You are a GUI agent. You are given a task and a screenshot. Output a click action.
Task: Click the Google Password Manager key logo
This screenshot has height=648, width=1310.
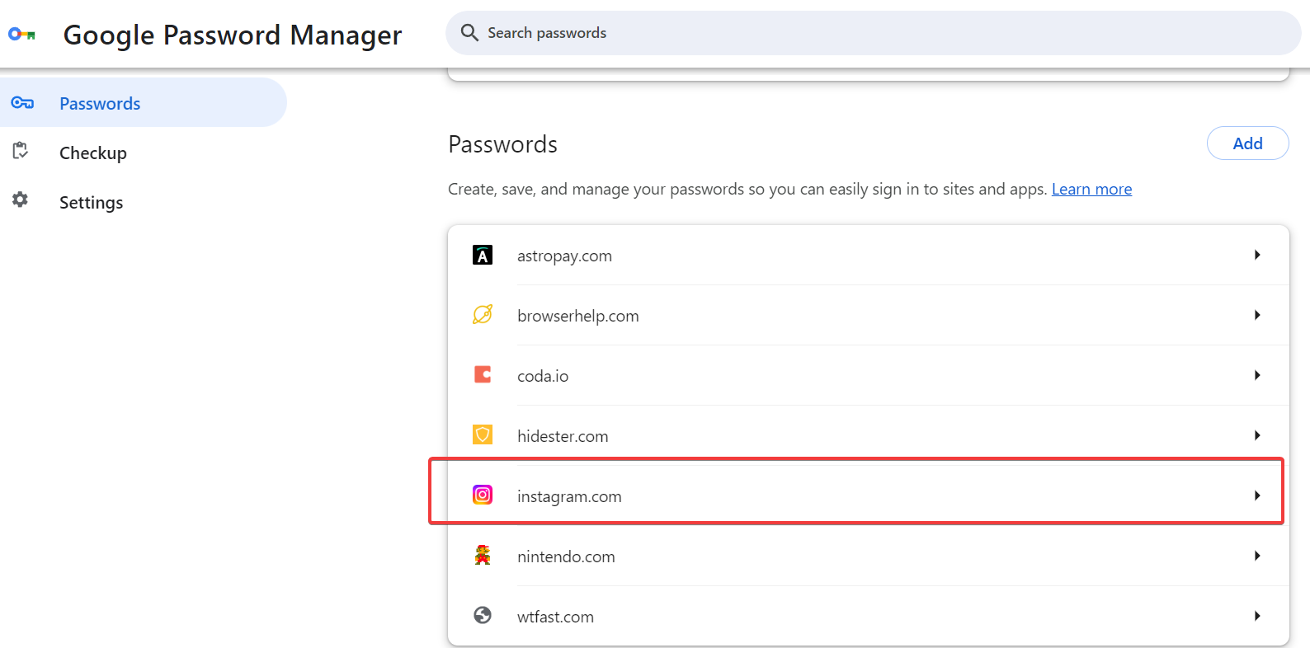pos(22,35)
